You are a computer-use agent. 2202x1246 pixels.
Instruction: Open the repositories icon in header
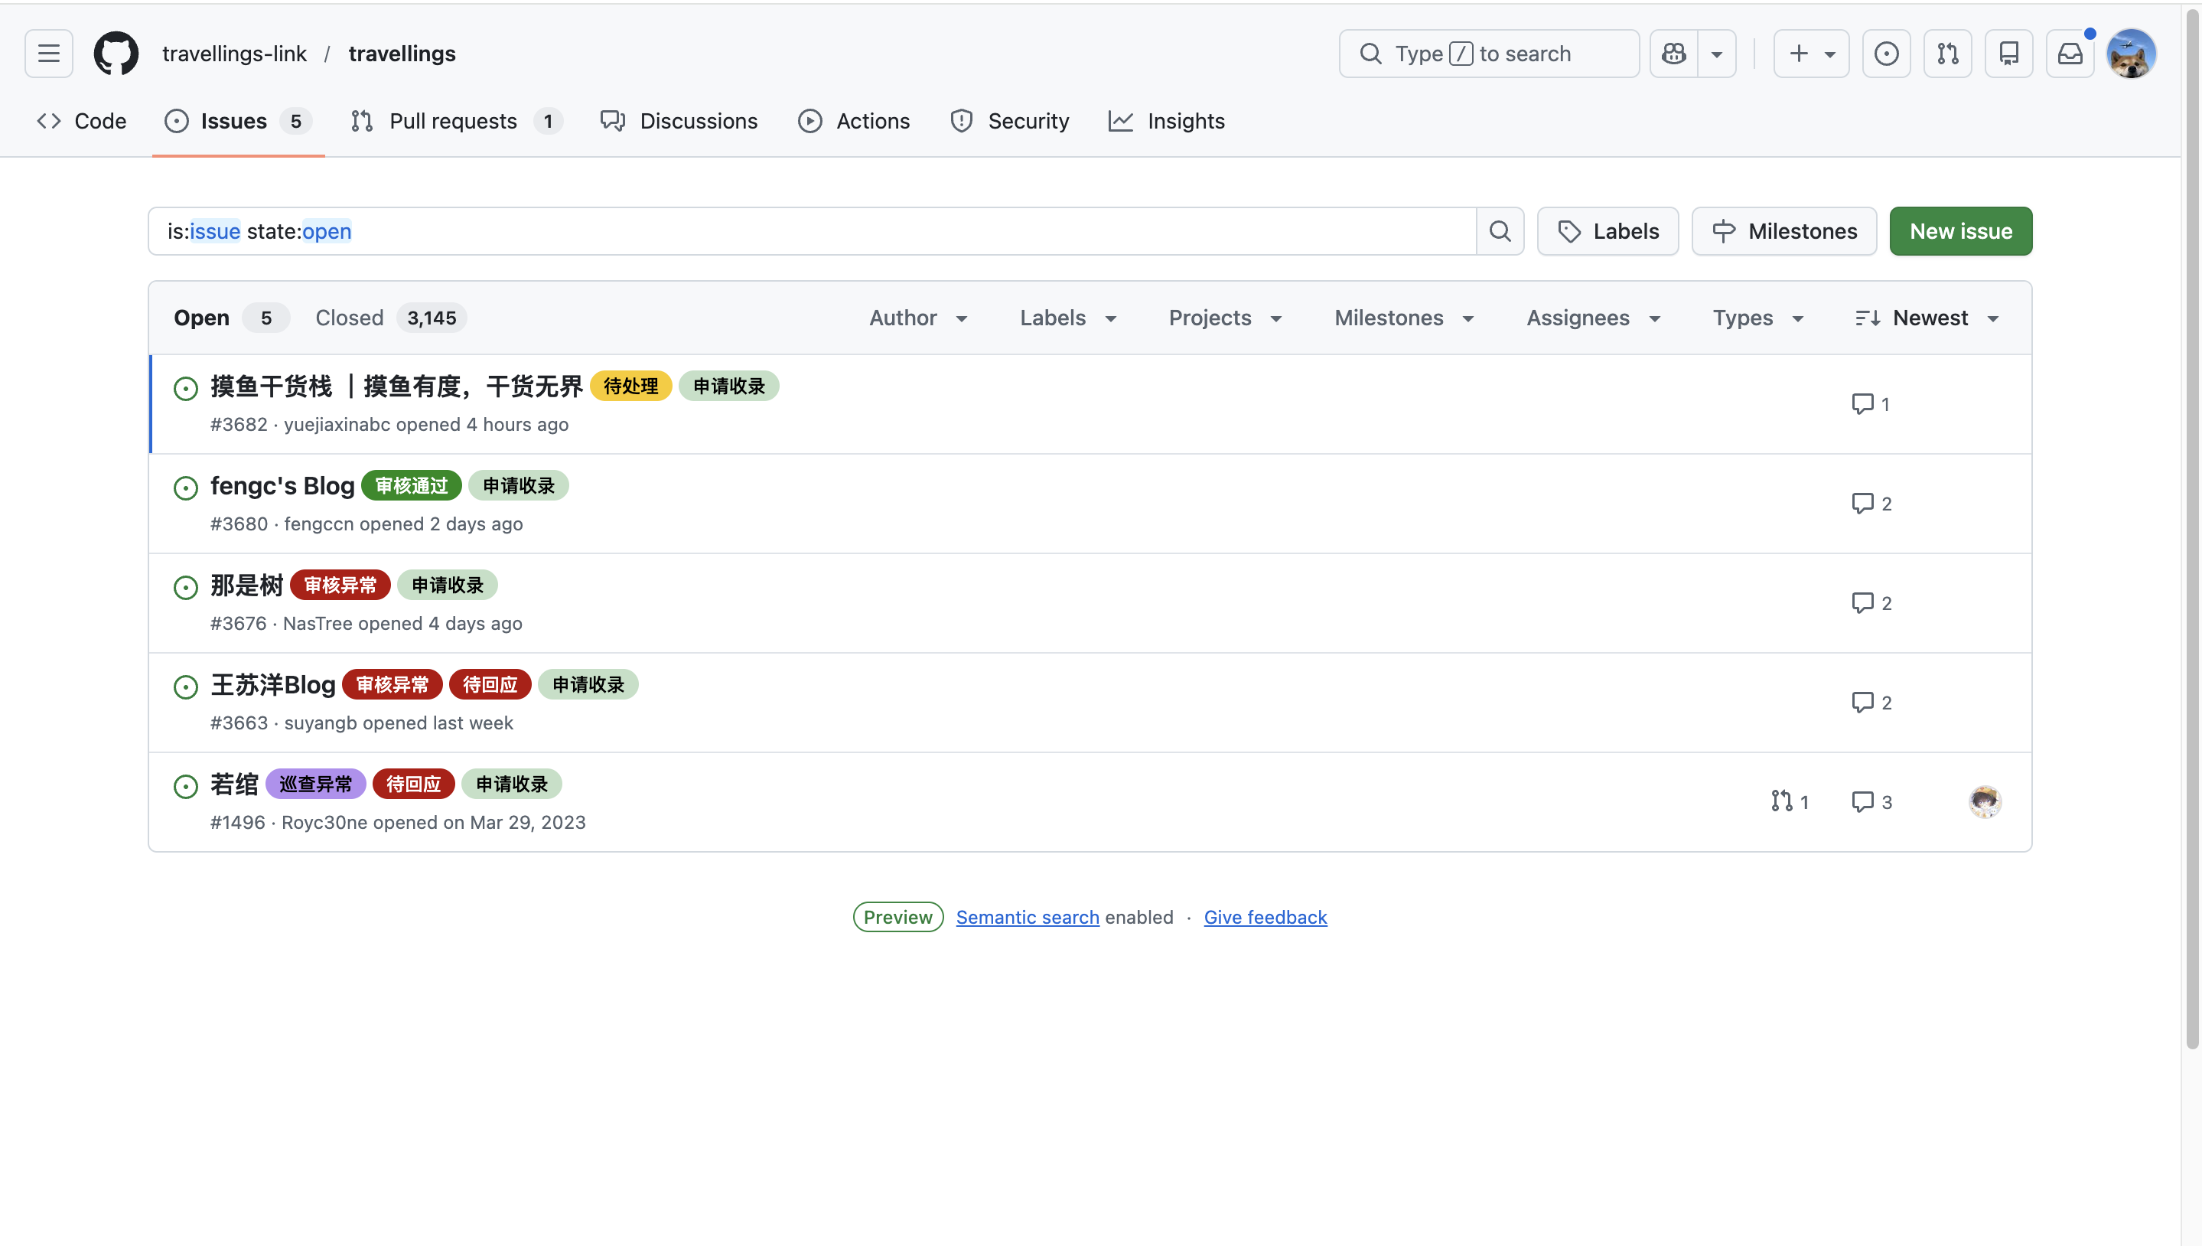click(2008, 54)
